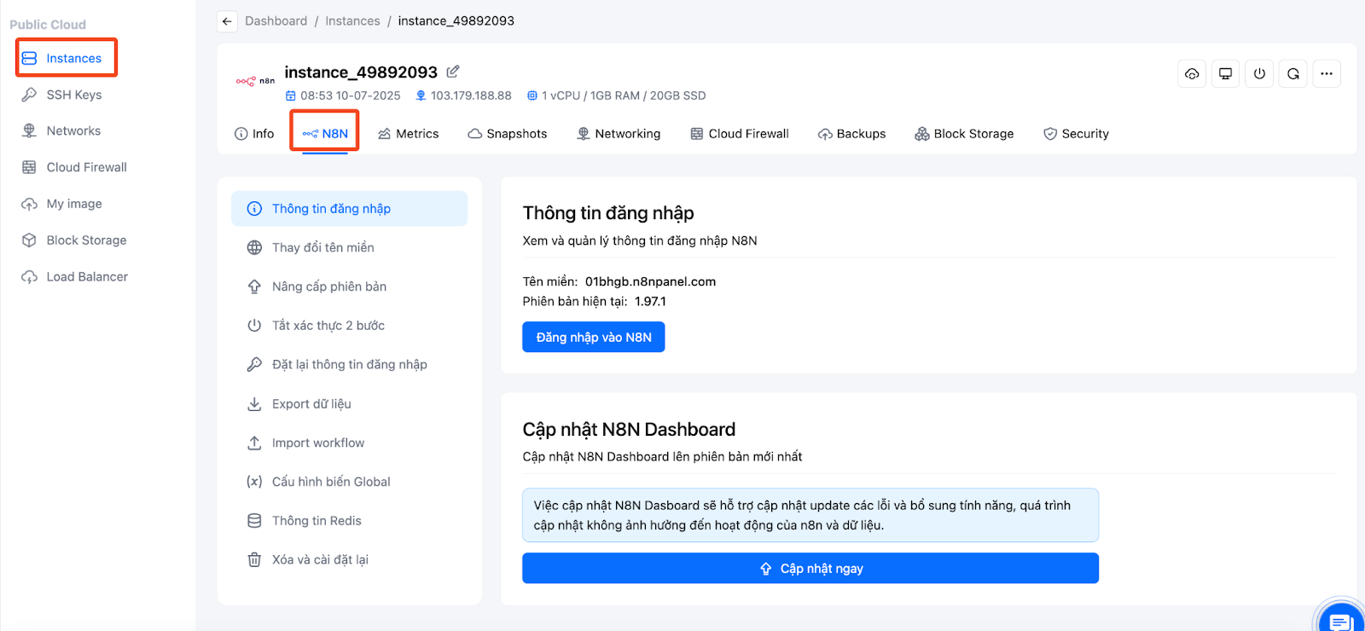Click Đăng nhập vào N8N button
The width and height of the screenshot is (1365, 631).
(594, 337)
